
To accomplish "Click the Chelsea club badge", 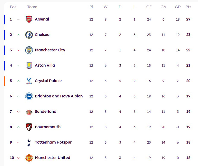I will coord(29,35).
